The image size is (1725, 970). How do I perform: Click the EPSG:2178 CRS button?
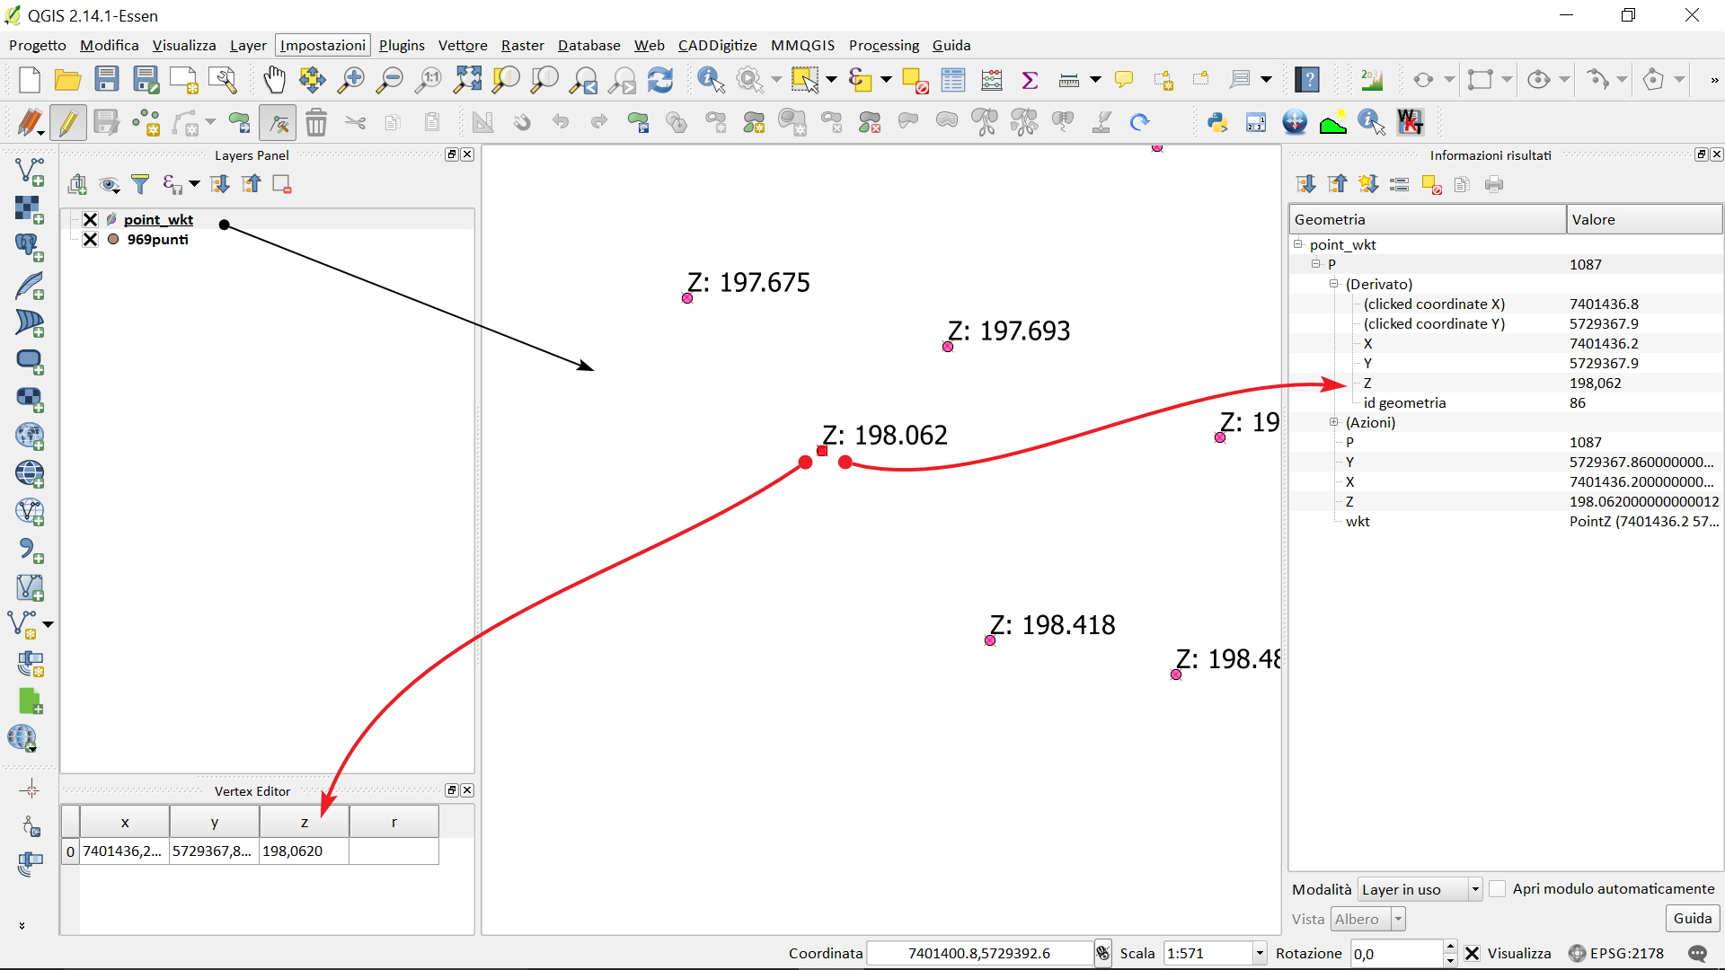click(x=1616, y=953)
